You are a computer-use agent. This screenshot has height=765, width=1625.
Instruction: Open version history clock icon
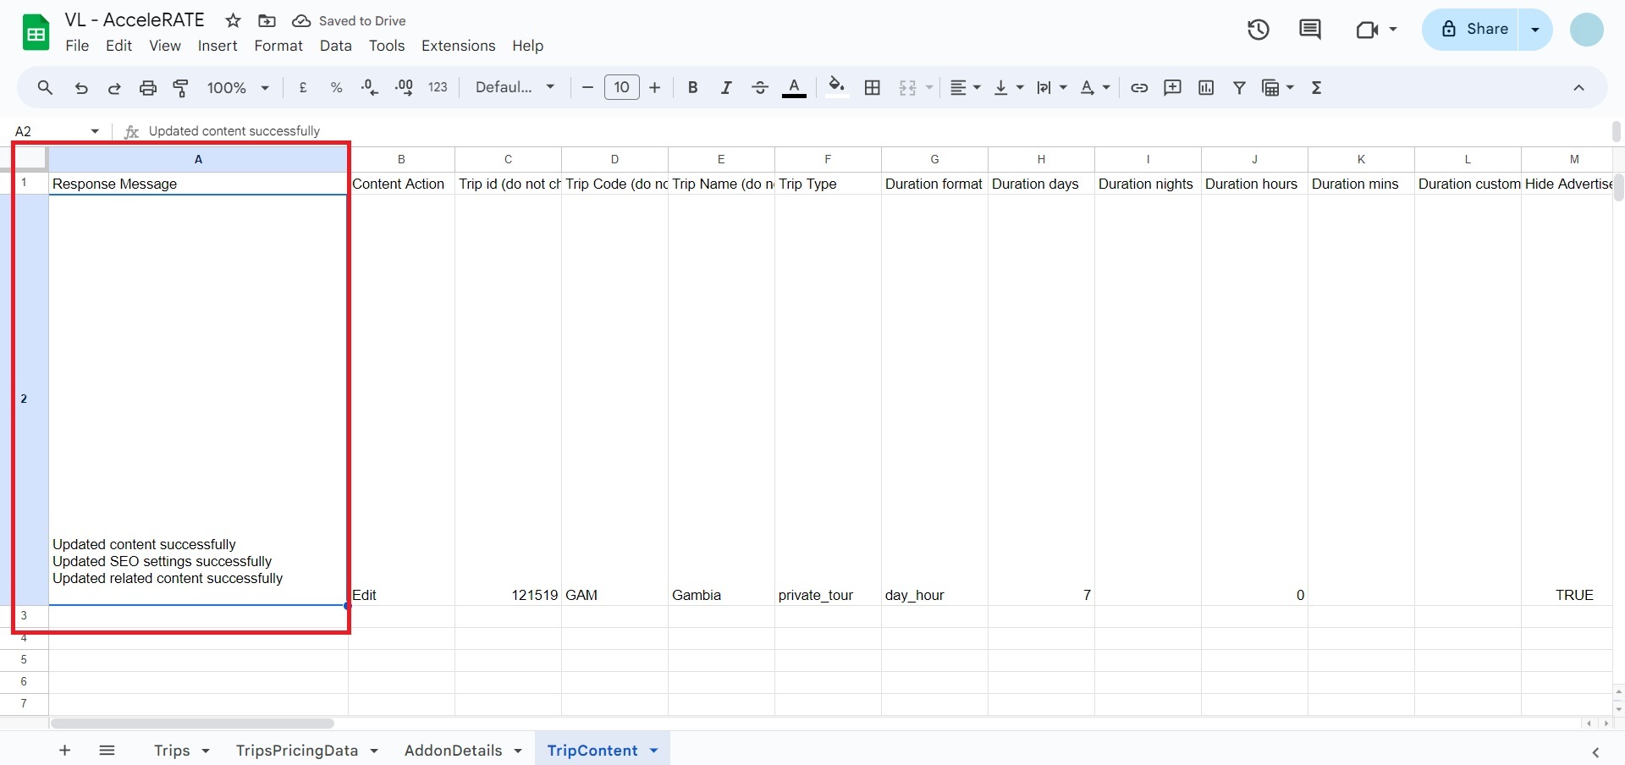pyautogui.click(x=1258, y=30)
